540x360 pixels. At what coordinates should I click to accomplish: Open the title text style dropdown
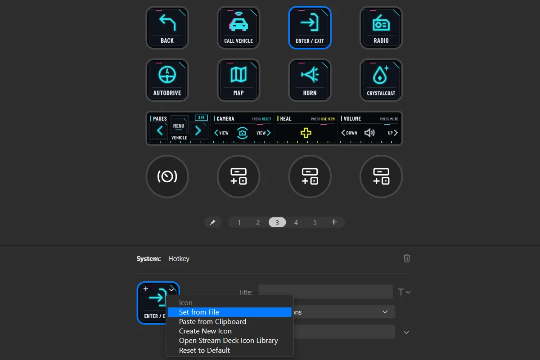click(404, 292)
